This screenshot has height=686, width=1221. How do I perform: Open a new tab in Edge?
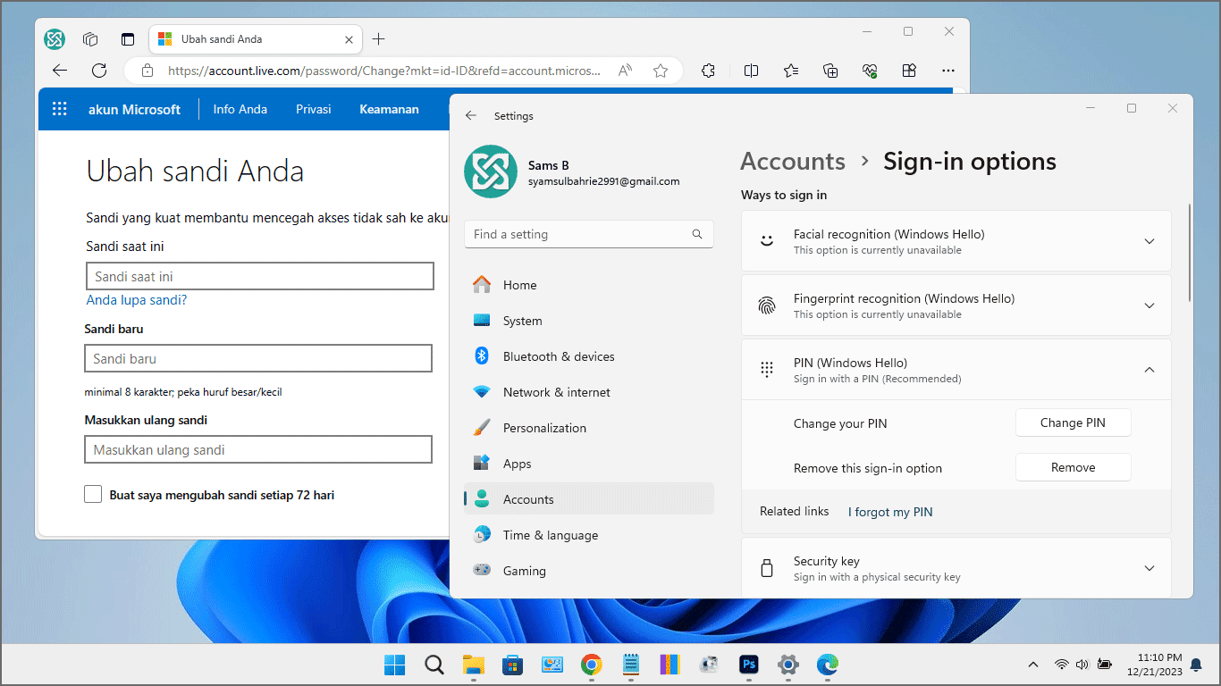[x=379, y=39]
